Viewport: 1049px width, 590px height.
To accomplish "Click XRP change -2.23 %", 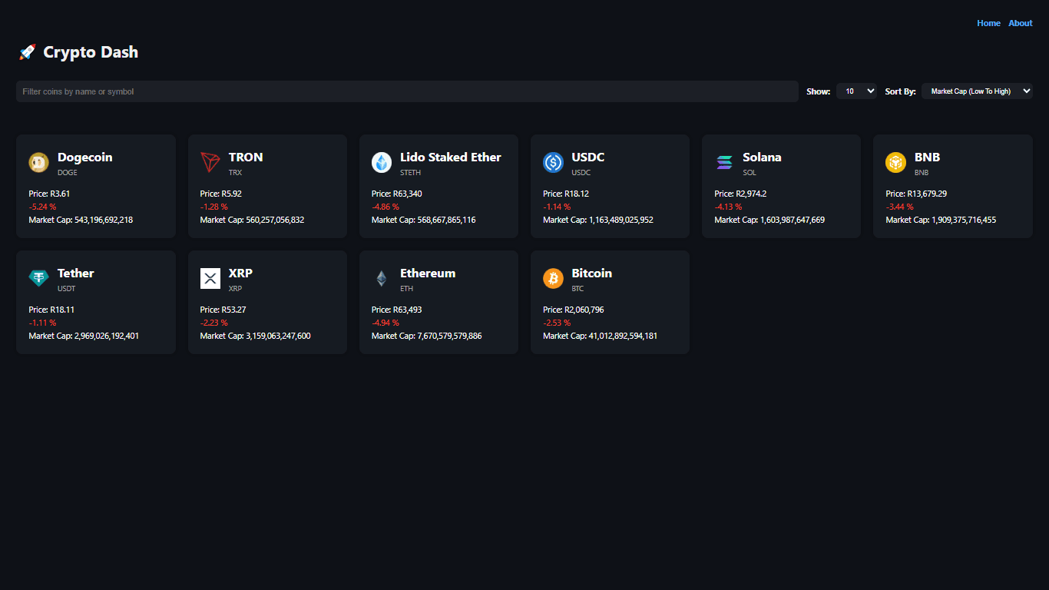I will click(x=214, y=323).
